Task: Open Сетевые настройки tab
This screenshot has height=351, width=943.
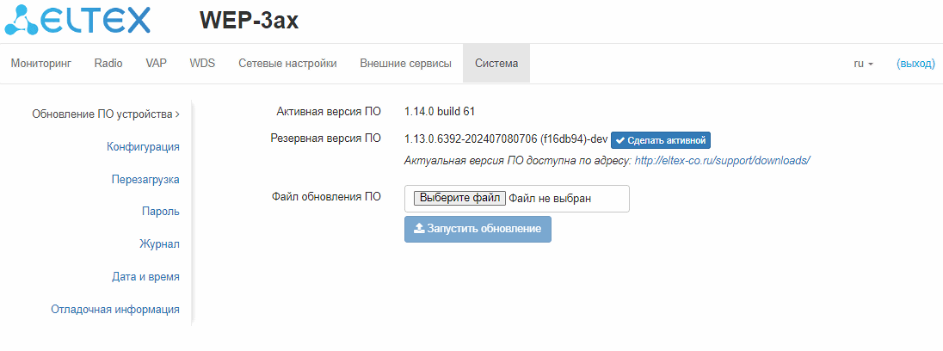Action: pos(287,63)
